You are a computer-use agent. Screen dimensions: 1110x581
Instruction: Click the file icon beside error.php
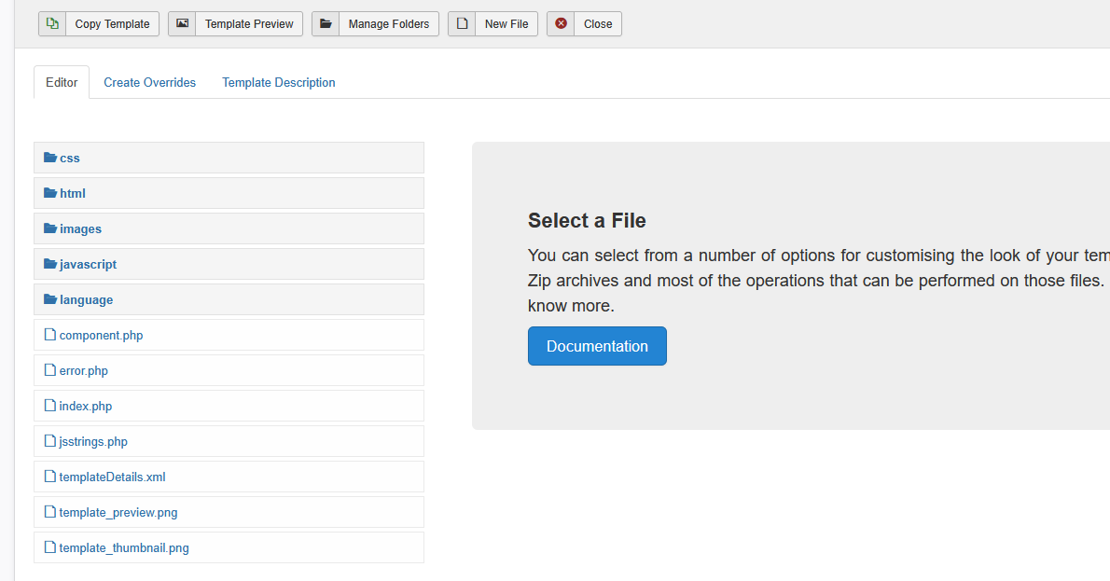coord(50,370)
